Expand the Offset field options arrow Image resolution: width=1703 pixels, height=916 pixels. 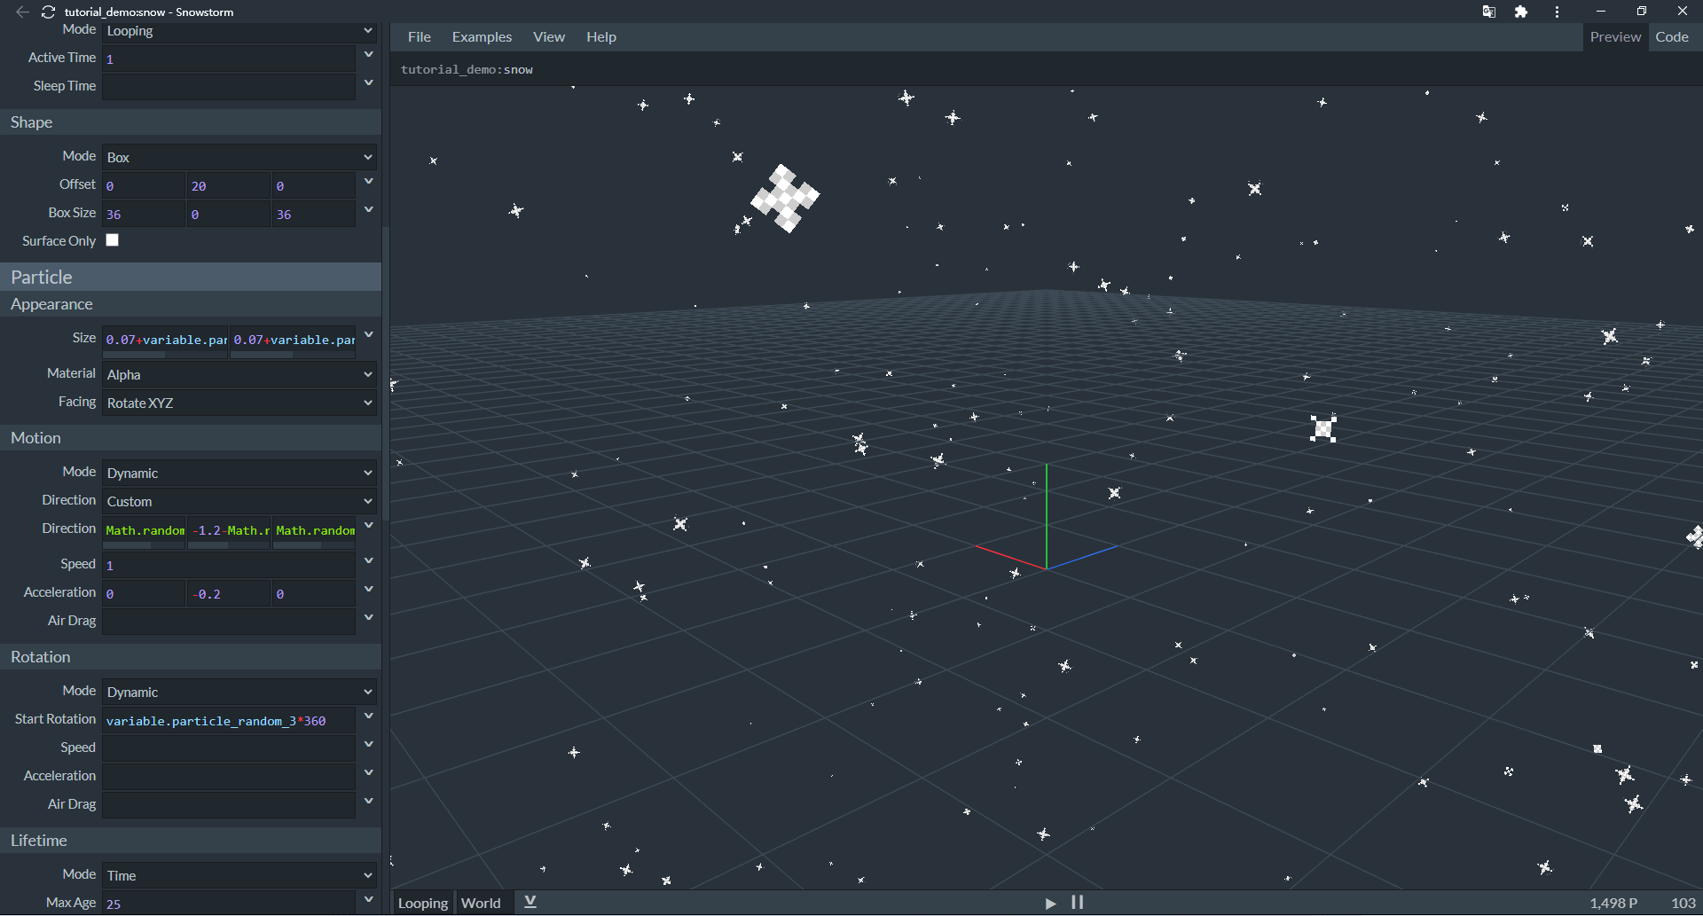point(369,182)
